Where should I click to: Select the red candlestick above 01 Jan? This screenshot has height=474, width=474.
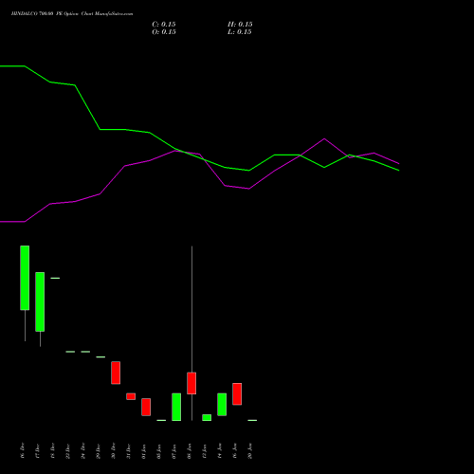tap(146, 407)
